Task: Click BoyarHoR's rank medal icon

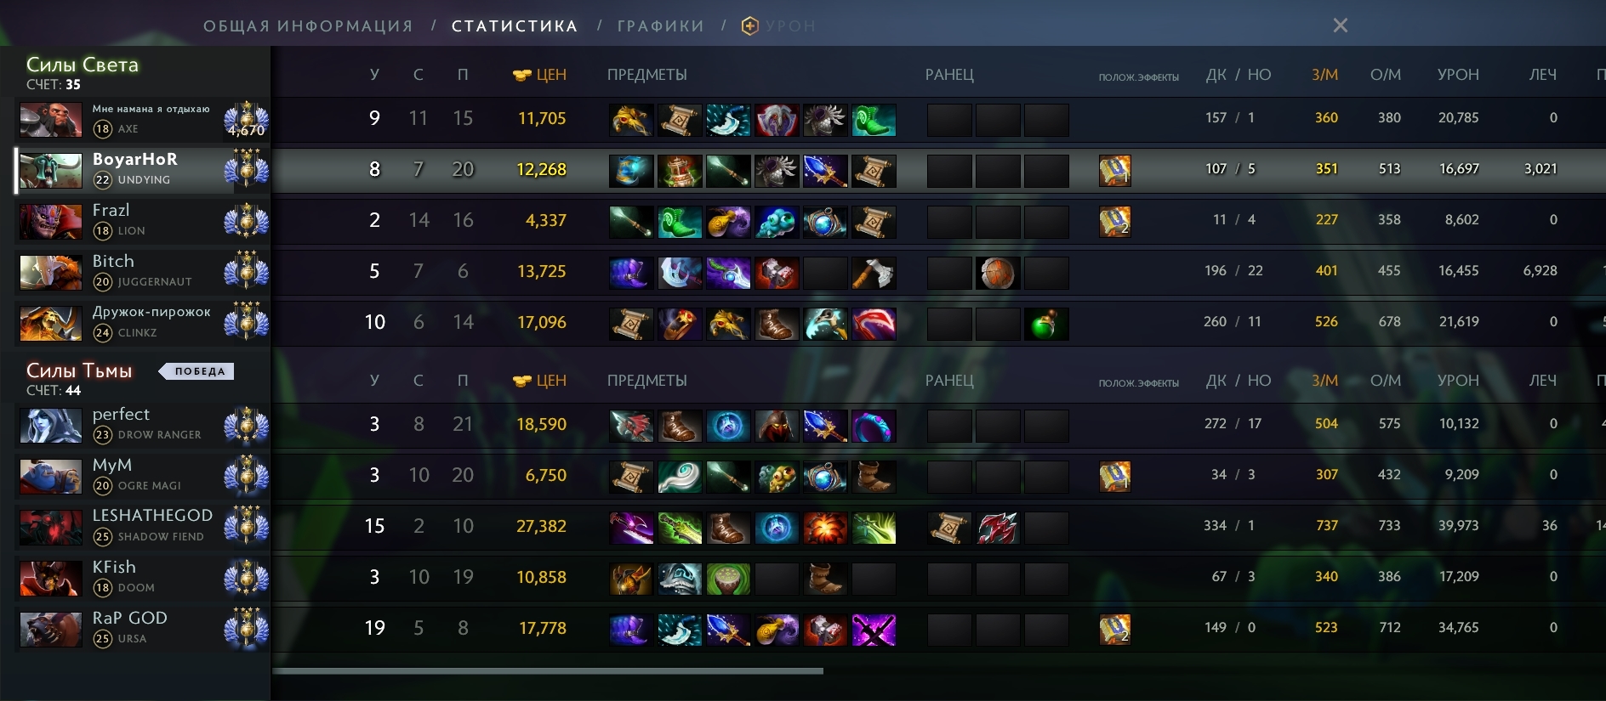Action: point(246,169)
